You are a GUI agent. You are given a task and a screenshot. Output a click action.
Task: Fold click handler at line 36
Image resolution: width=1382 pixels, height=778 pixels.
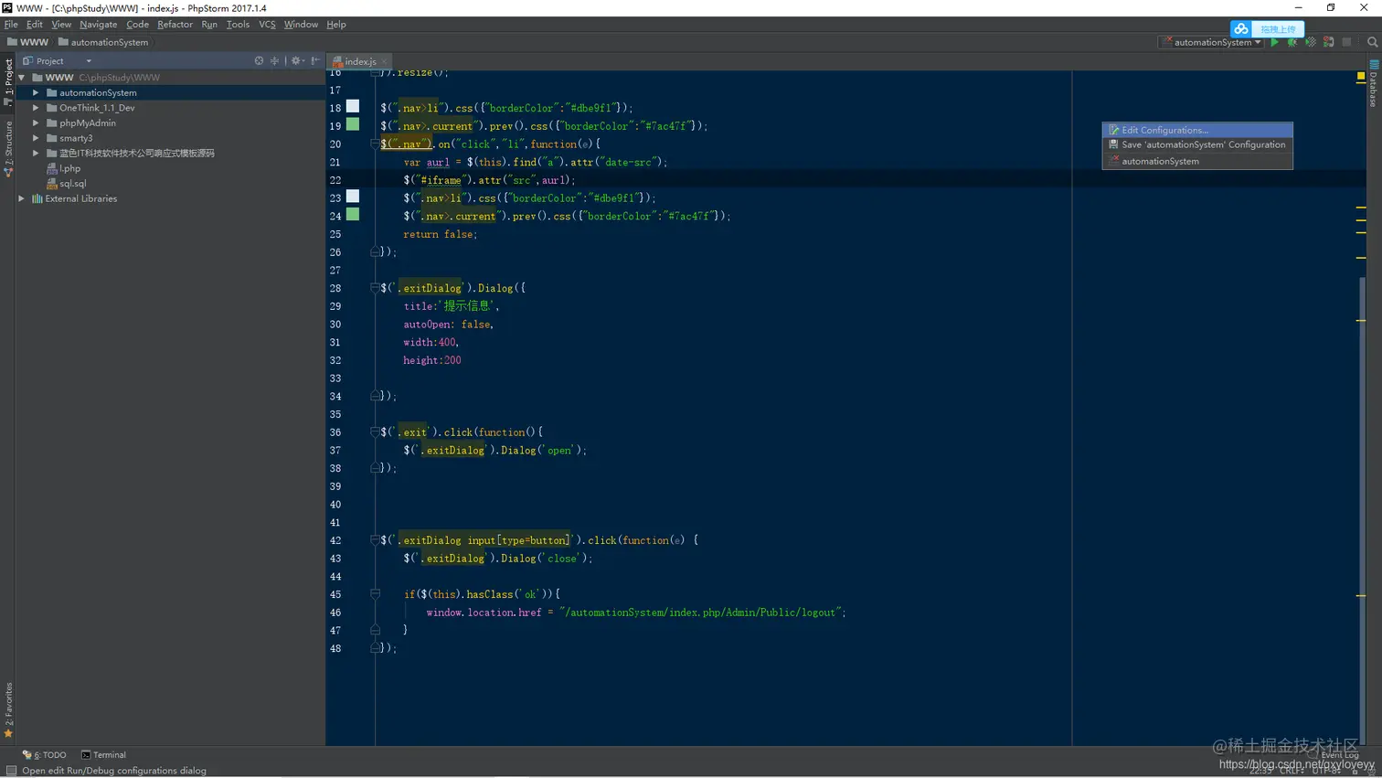[375, 432]
